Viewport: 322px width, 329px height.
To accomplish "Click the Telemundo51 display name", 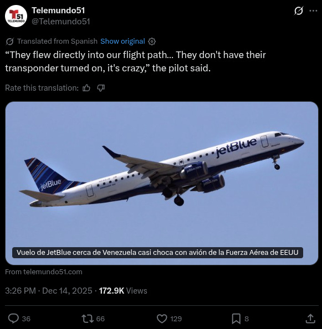I will pos(58,11).
